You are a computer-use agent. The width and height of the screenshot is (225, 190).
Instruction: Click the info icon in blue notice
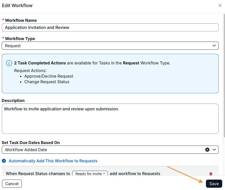tap(9, 63)
